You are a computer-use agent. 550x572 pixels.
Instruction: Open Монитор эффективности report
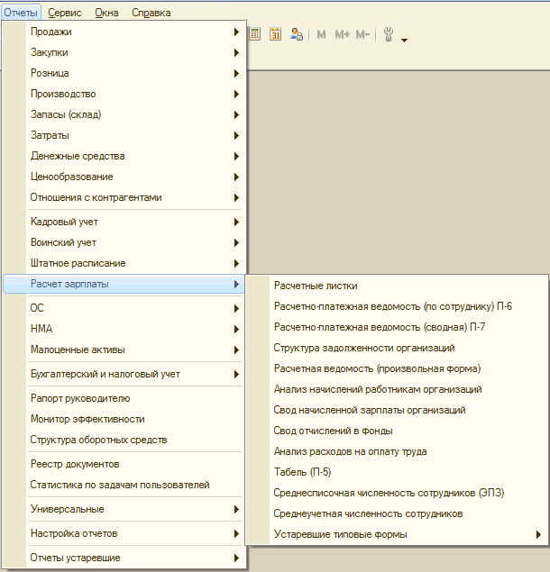pyautogui.click(x=87, y=419)
